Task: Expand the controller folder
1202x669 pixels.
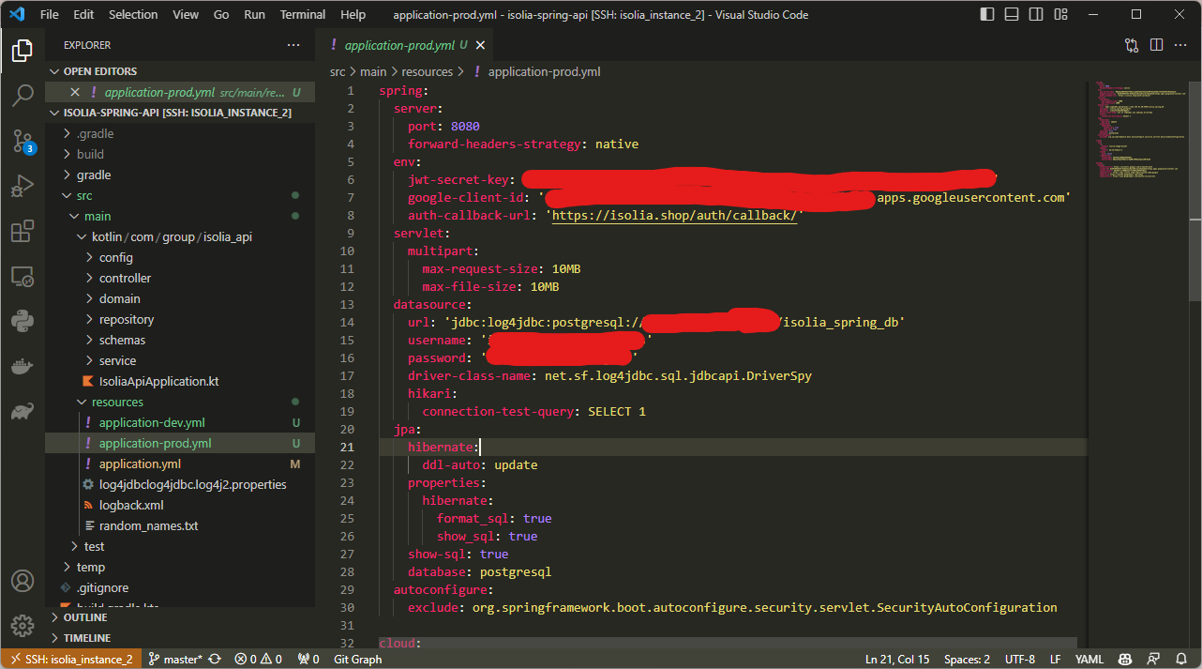Action: pos(180,278)
